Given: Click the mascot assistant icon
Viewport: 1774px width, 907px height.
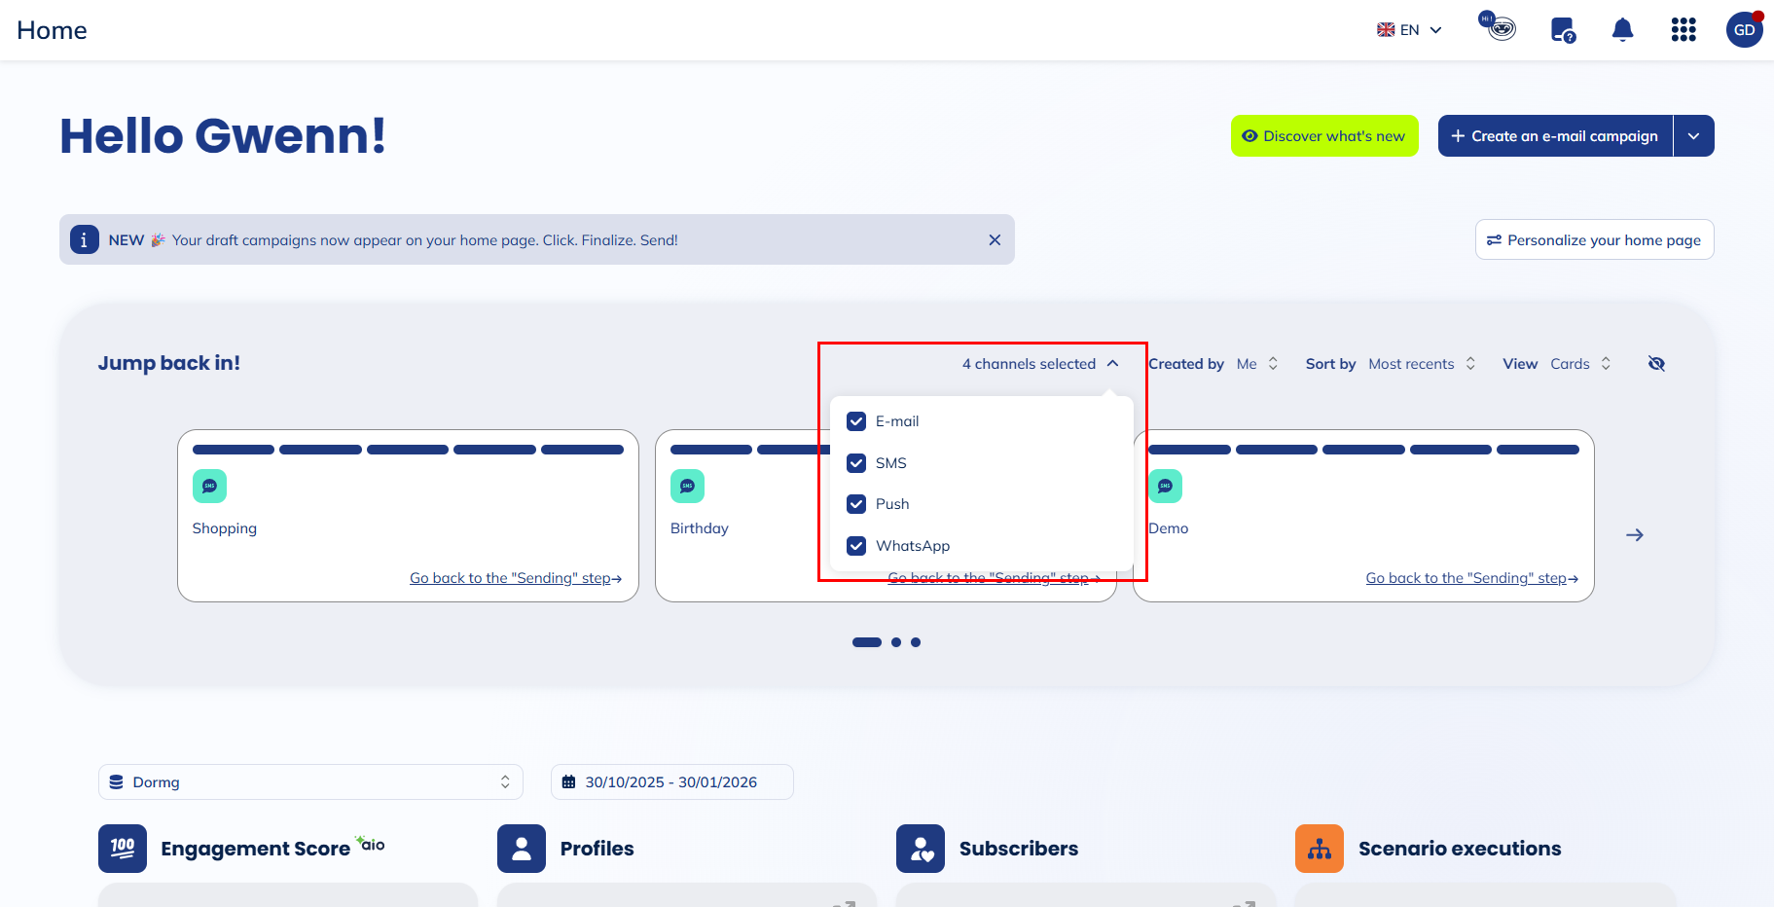Looking at the screenshot, I should coord(1500,27).
